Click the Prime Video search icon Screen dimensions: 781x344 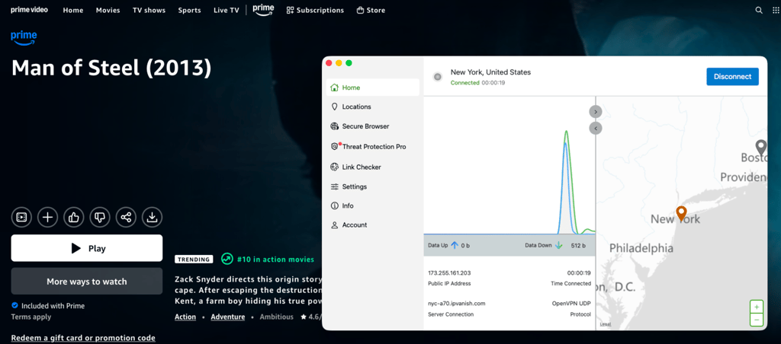coord(759,10)
